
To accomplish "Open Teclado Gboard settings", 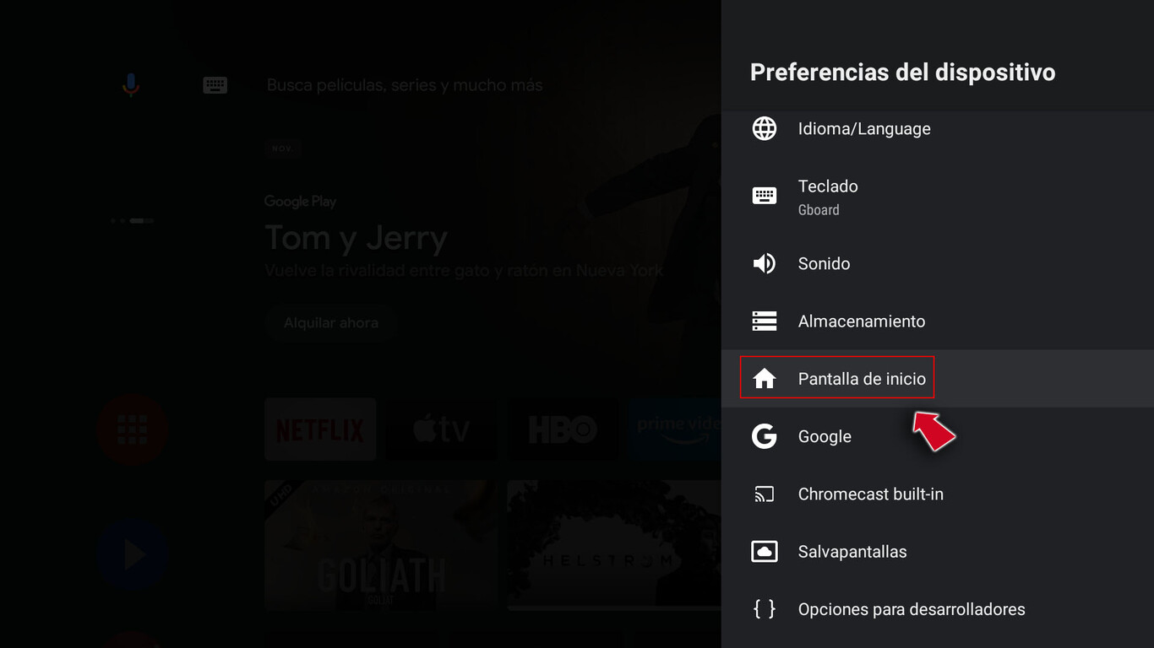I will tap(938, 196).
